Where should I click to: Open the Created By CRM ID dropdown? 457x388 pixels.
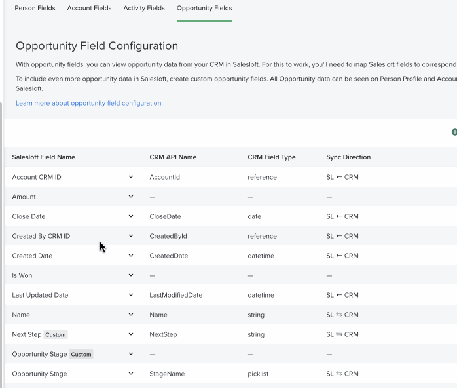pos(131,236)
